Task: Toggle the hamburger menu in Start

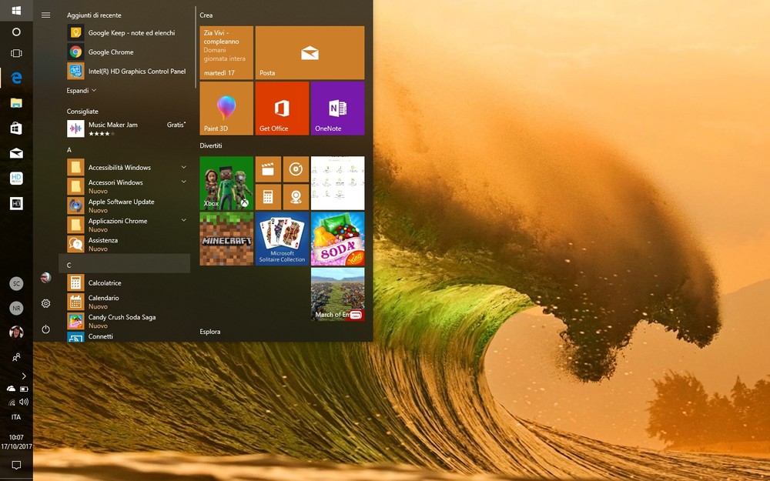Action: point(46,15)
